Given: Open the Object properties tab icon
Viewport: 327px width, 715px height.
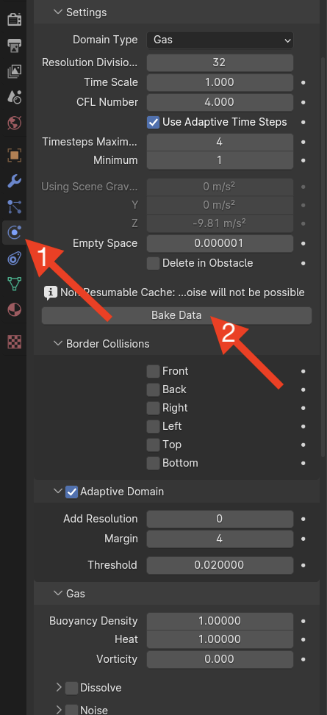Looking at the screenshot, I should [14, 156].
